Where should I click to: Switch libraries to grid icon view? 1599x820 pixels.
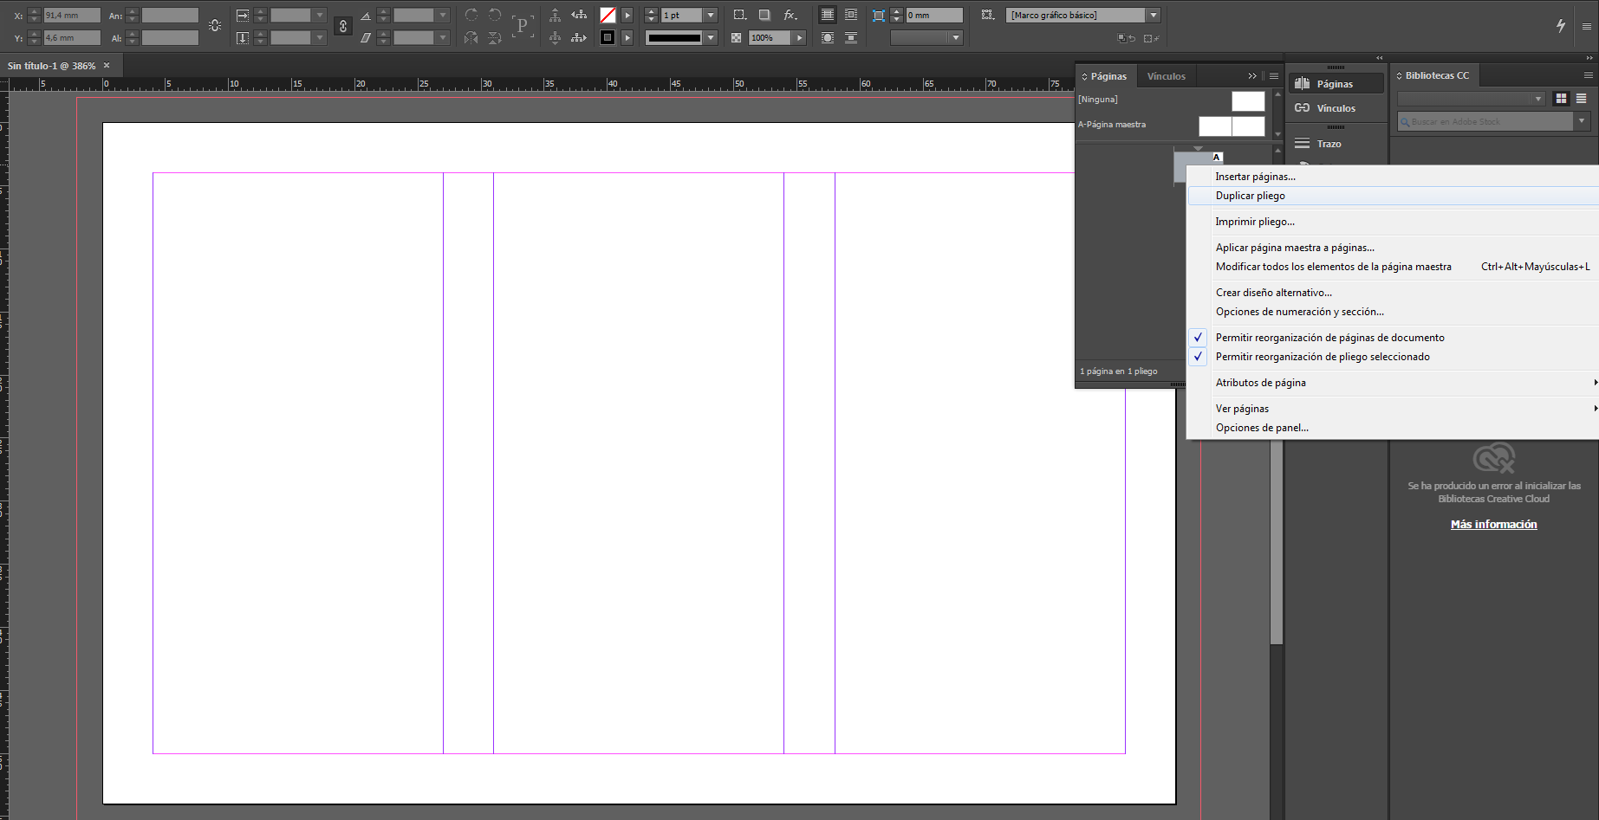pyautogui.click(x=1561, y=99)
